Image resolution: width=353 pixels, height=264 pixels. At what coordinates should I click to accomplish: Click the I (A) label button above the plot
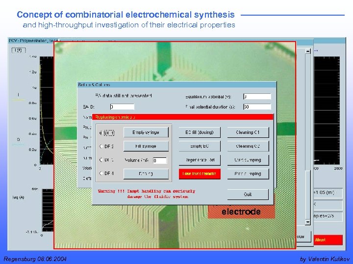click(19, 50)
